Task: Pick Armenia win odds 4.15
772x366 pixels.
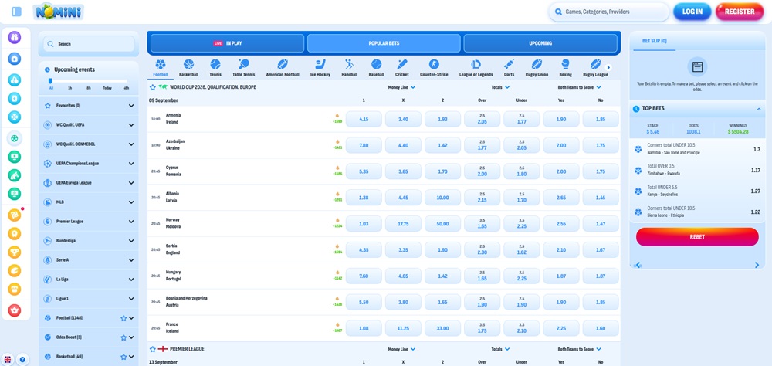Action: 364,119
